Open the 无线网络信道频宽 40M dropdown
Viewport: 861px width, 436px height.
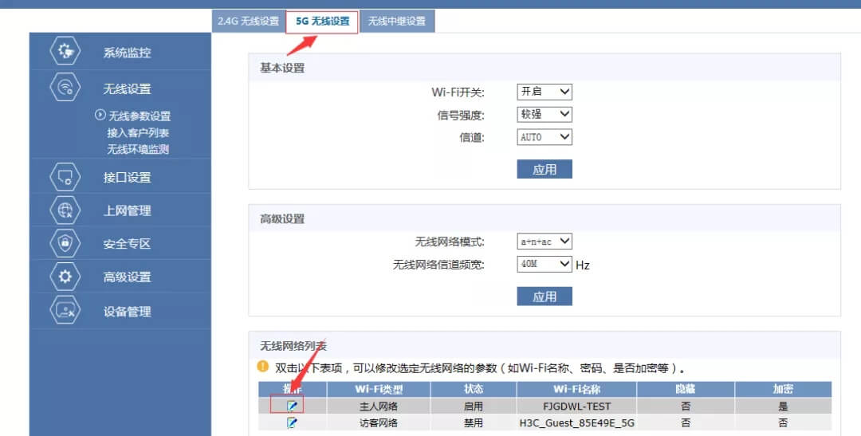[545, 264]
